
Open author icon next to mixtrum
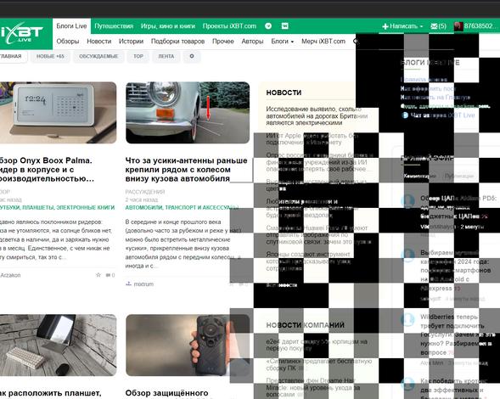tap(128, 284)
